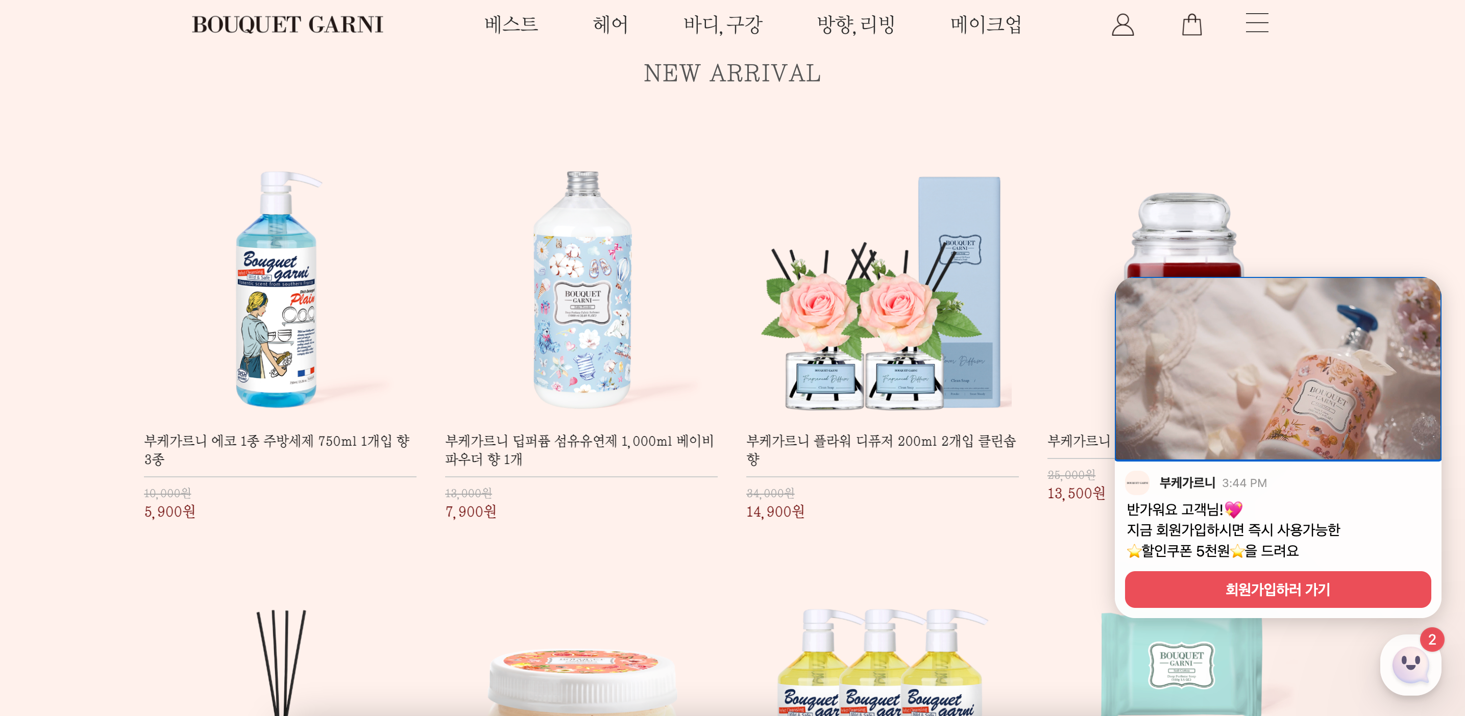Screen dimensions: 1465x716
Task: Click the BOUQUET GARNI logo
Action: [x=288, y=24]
